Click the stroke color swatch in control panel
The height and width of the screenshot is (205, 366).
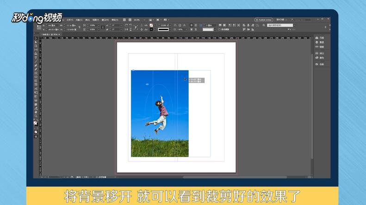[151, 30]
